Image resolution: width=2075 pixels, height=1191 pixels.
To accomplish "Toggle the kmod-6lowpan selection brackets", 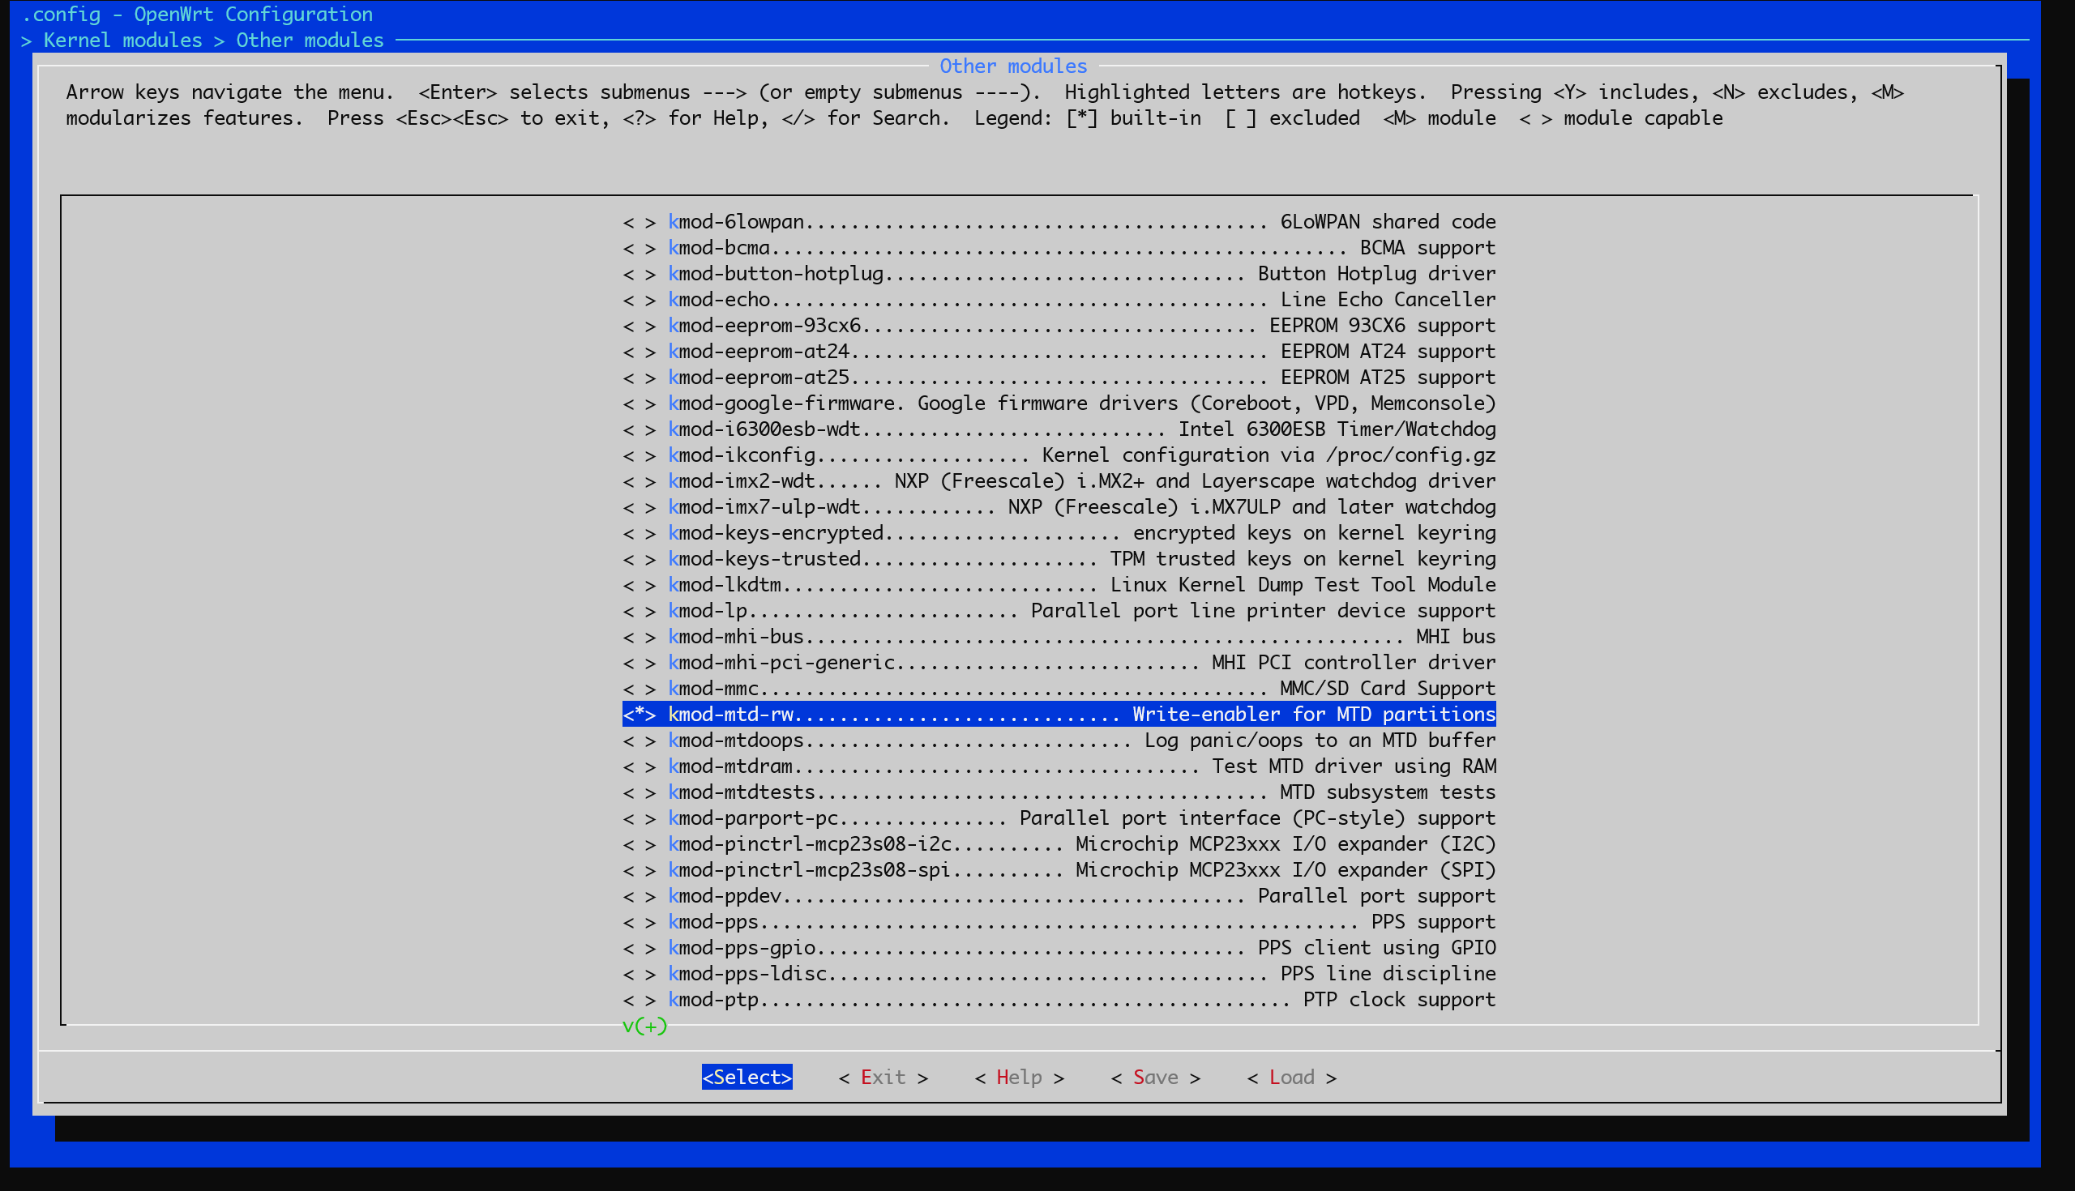I will click(x=639, y=222).
